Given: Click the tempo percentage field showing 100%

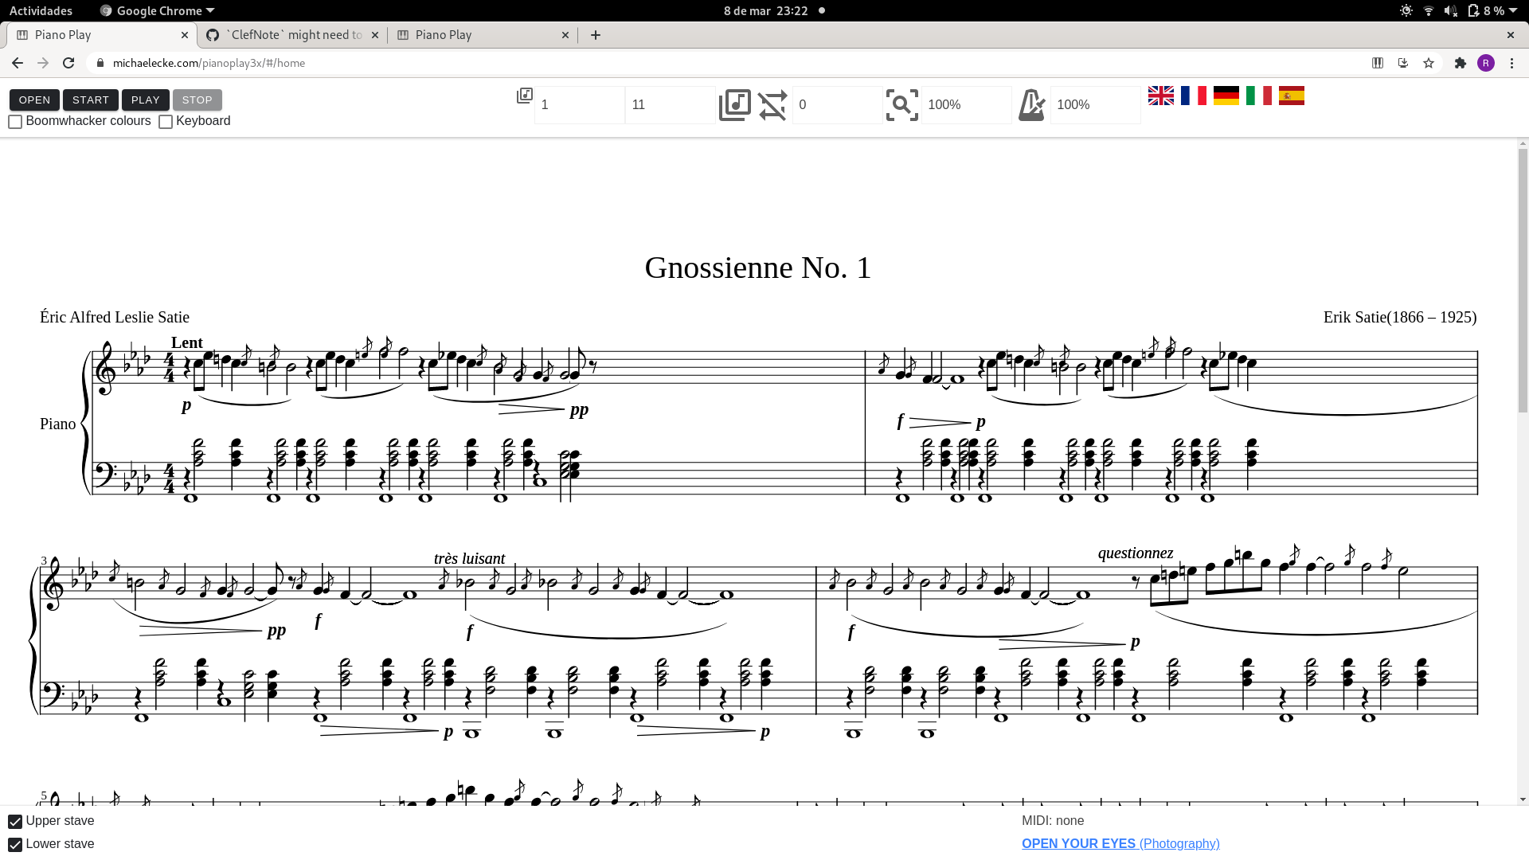Looking at the screenshot, I should 1094,105.
